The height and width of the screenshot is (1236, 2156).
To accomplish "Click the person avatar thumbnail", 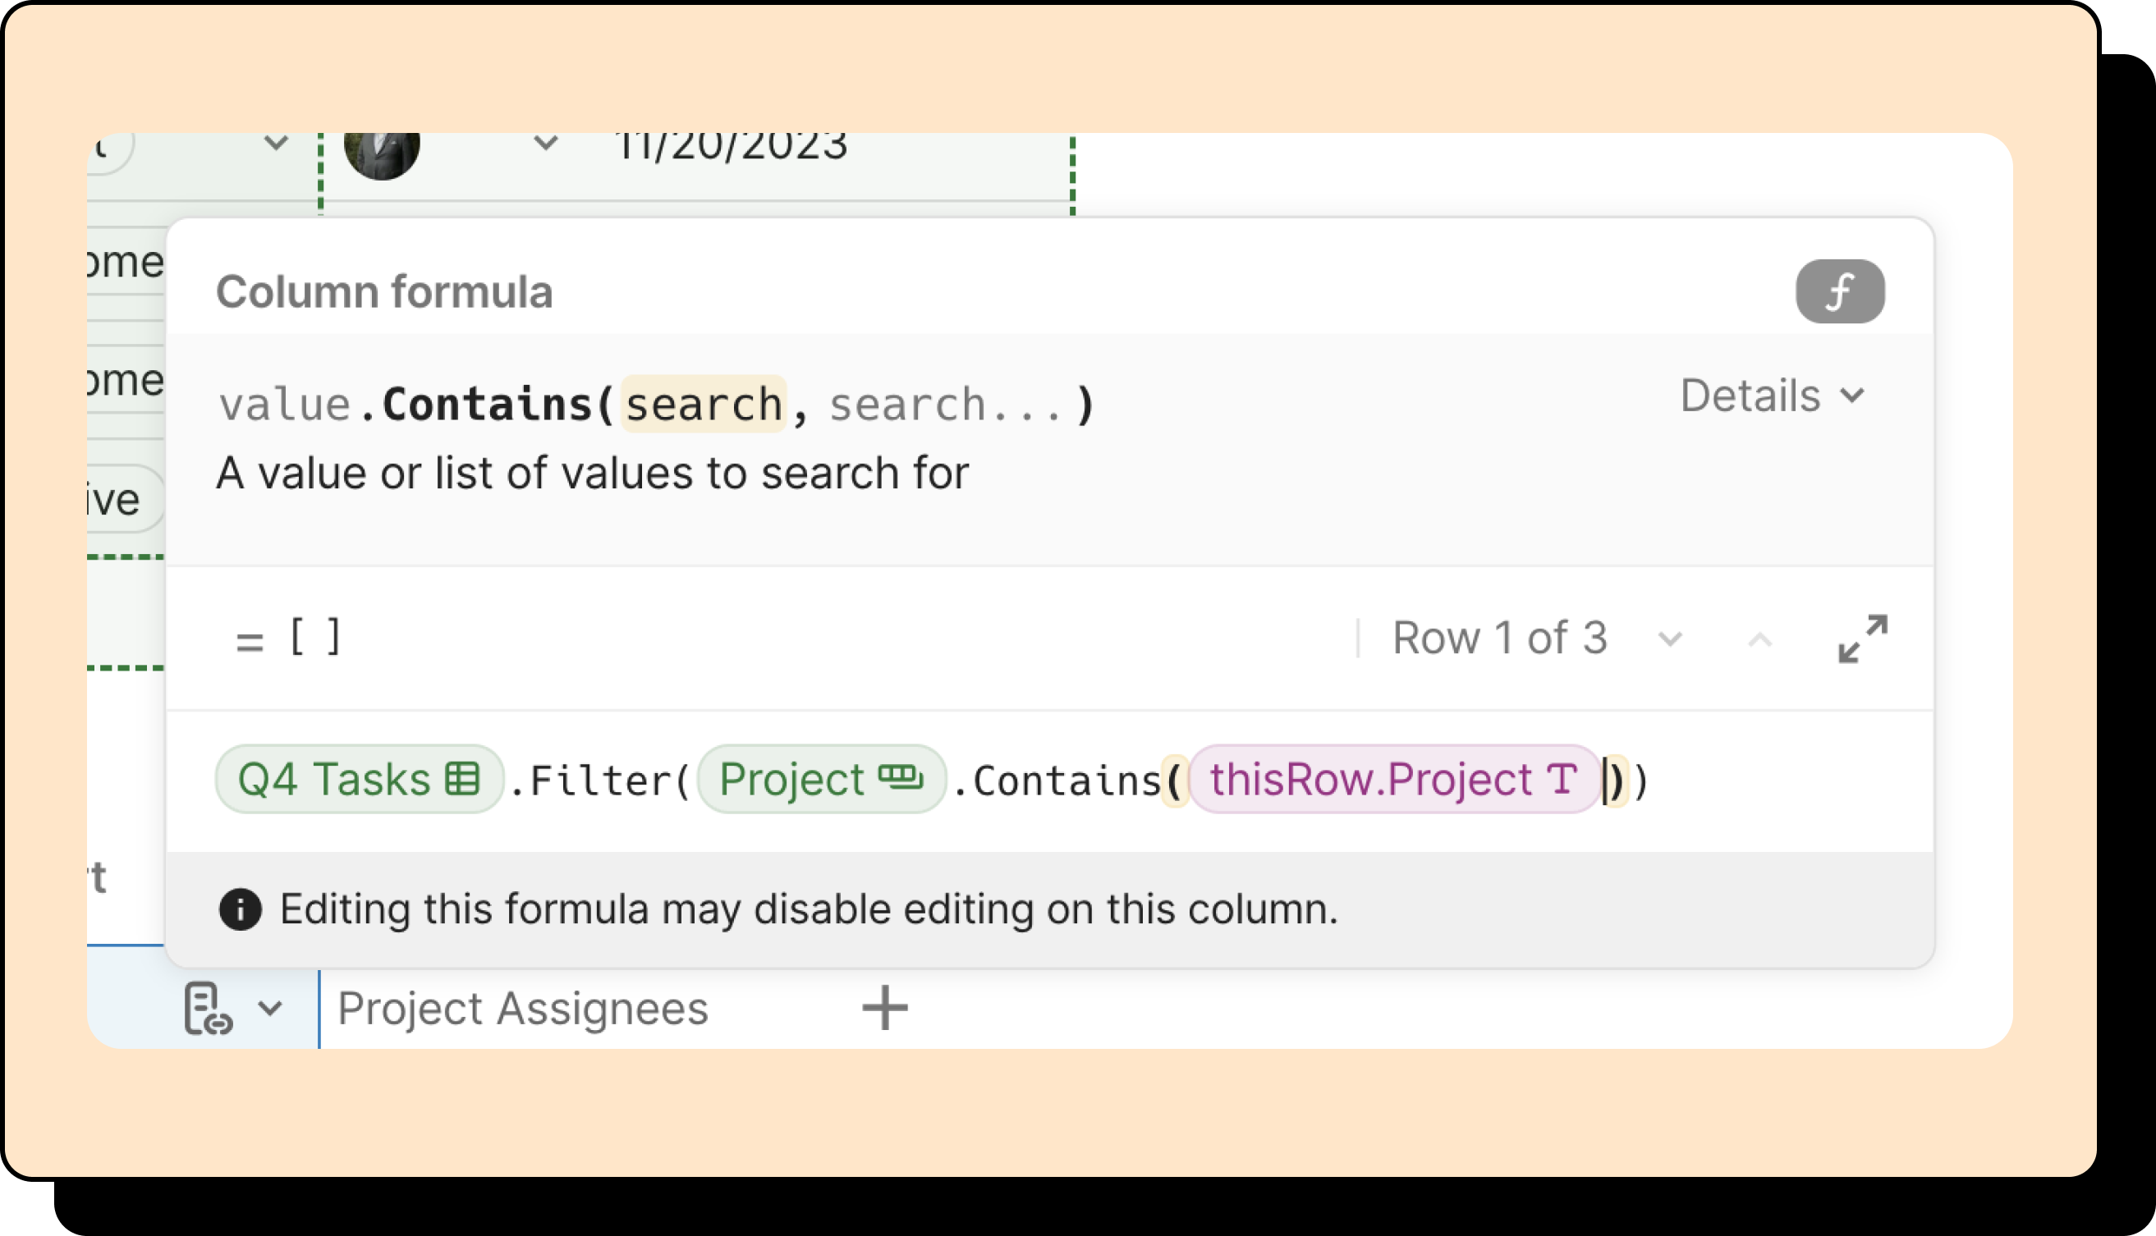I will [x=381, y=153].
